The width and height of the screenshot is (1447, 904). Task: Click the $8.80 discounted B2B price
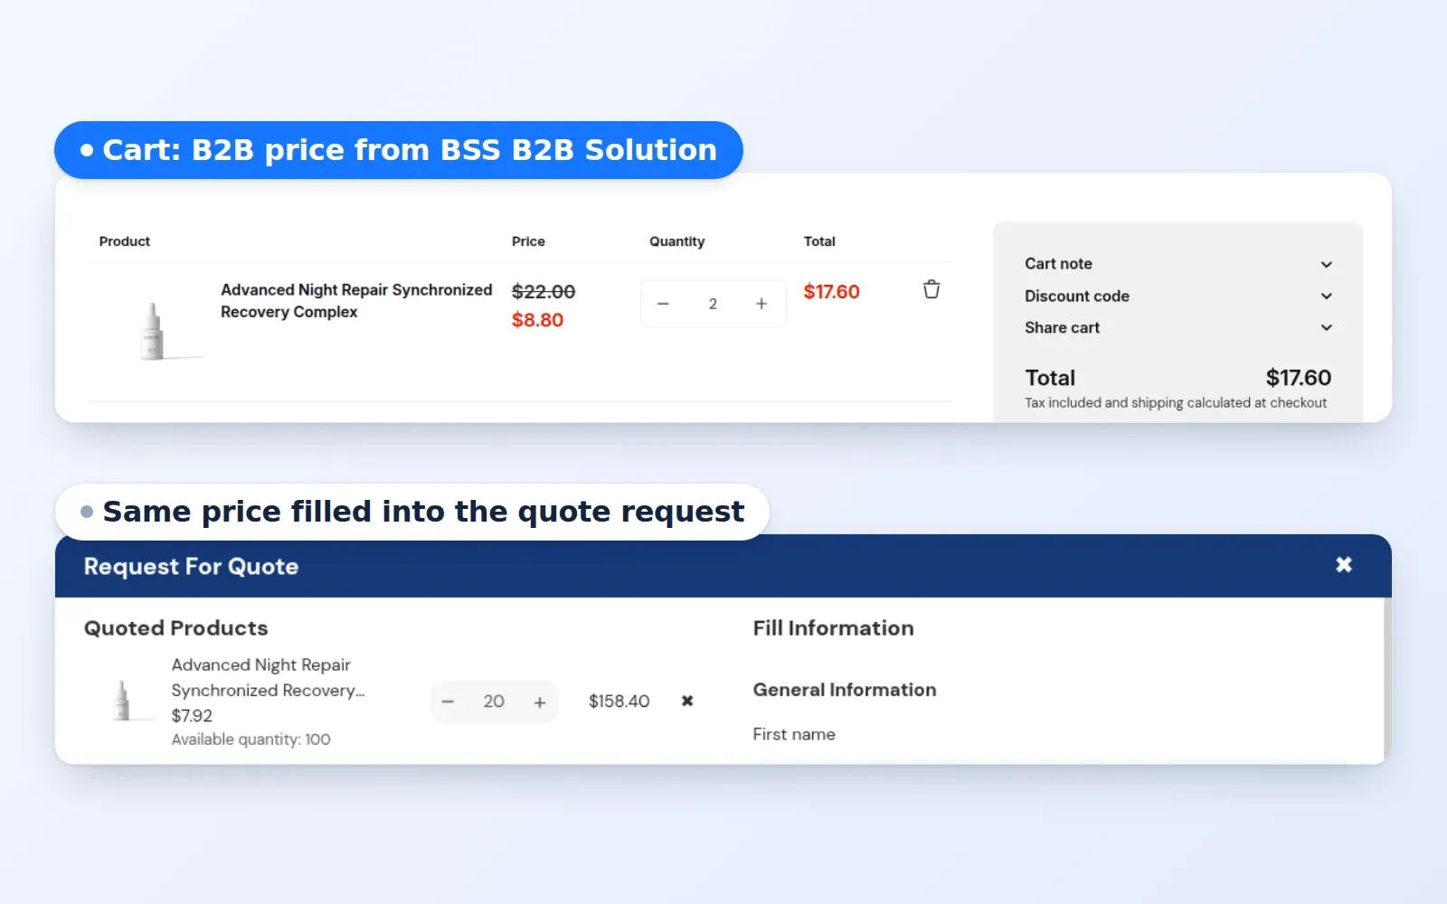(537, 319)
